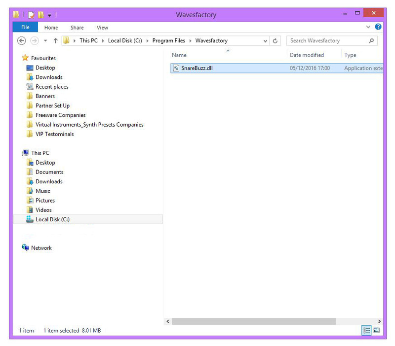The width and height of the screenshot is (395, 346).
Task: Select Local Disk (C:) in navigation pane
Action: (x=88, y=219)
